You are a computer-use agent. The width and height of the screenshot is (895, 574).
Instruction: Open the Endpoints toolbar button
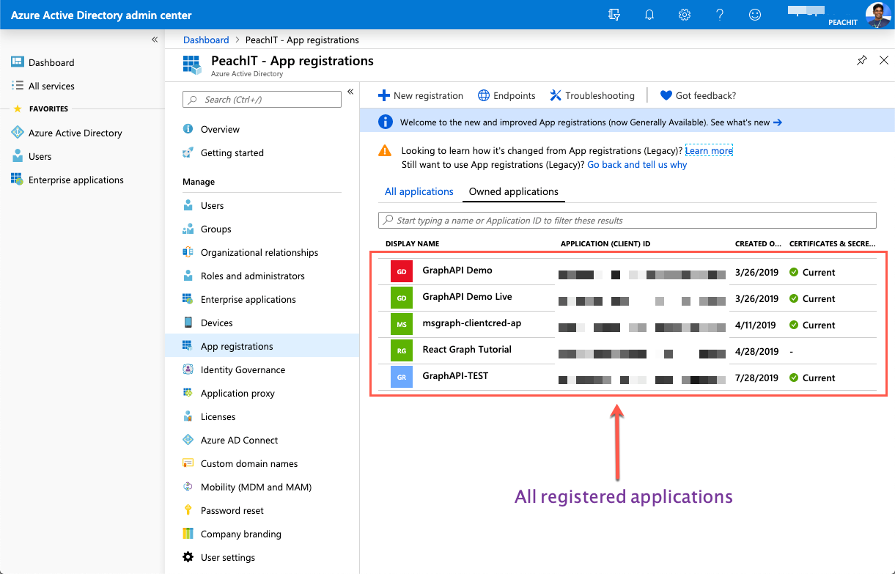coord(507,96)
